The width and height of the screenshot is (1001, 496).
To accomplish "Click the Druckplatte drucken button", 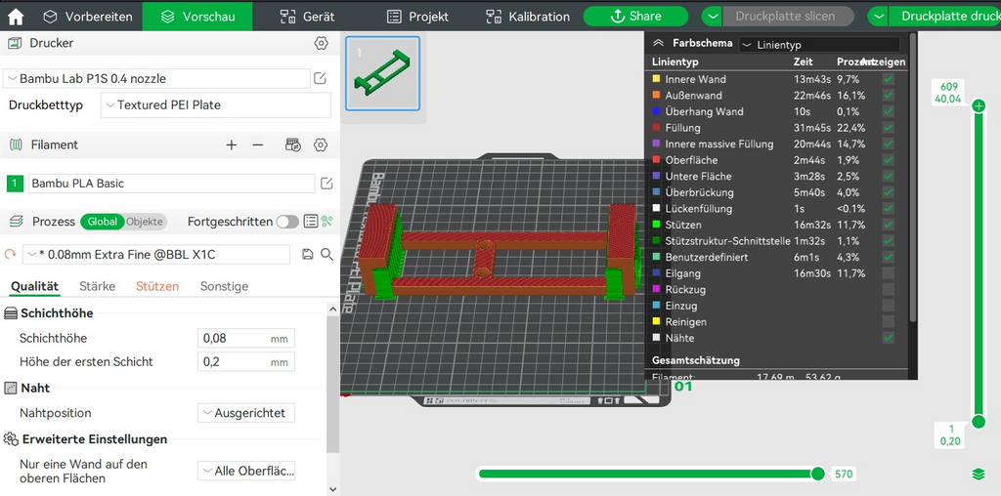I will [945, 16].
